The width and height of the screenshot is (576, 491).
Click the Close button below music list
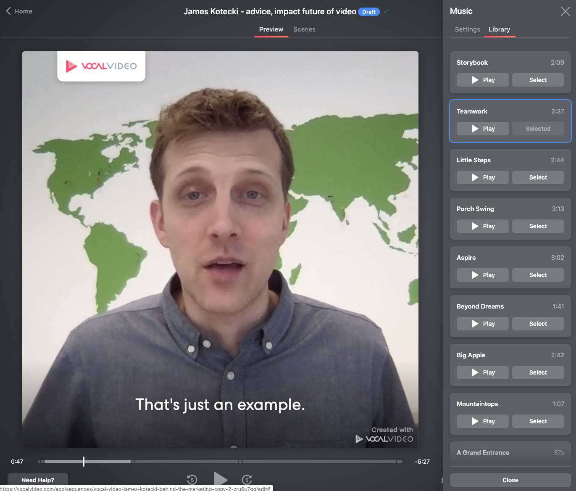(x=510, y=480)
